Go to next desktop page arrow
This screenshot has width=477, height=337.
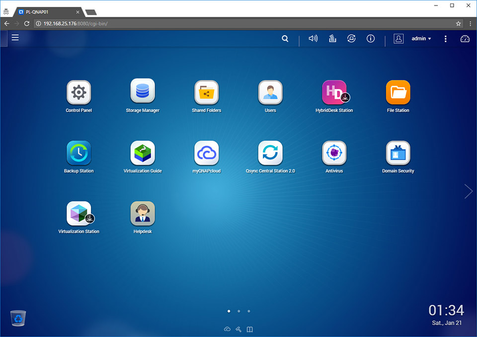pyautogui.click(x=469, y=191)
